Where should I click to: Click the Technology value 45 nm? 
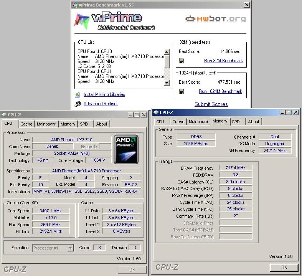[x=43, y=160]
